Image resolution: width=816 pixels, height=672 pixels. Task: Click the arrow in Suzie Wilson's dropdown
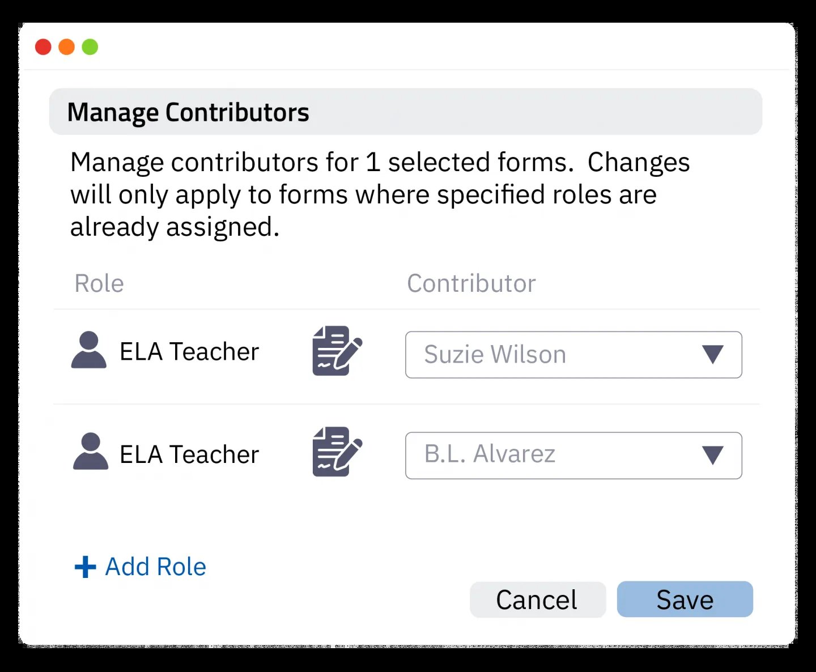712,355
